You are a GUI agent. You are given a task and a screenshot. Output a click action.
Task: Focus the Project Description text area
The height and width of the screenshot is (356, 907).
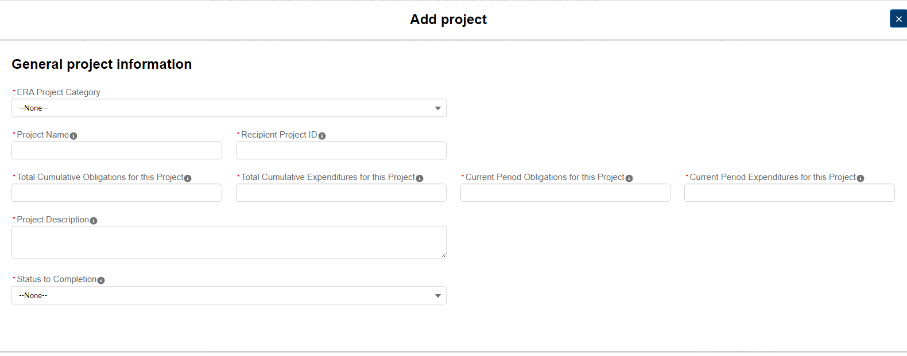[x=228, y=242]
